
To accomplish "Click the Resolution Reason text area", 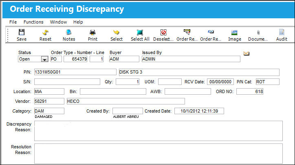I will (x=159, y=154).
